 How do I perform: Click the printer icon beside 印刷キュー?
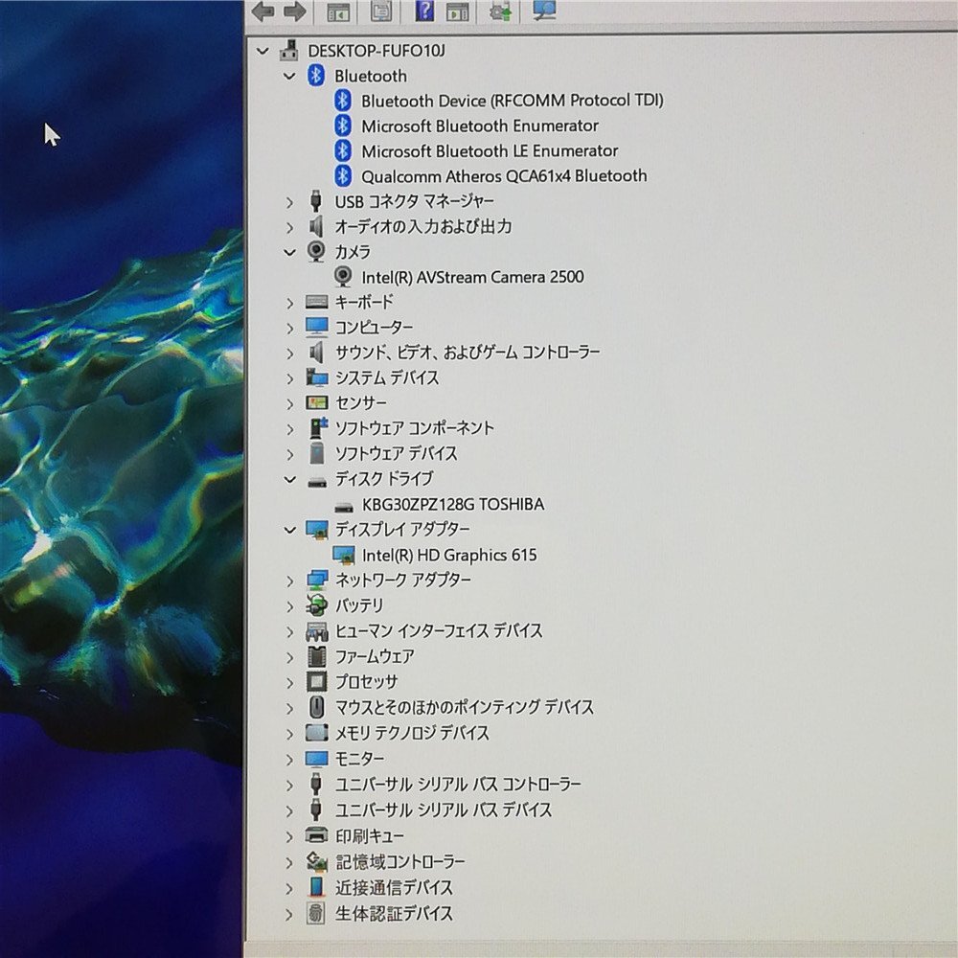[316, 834]
